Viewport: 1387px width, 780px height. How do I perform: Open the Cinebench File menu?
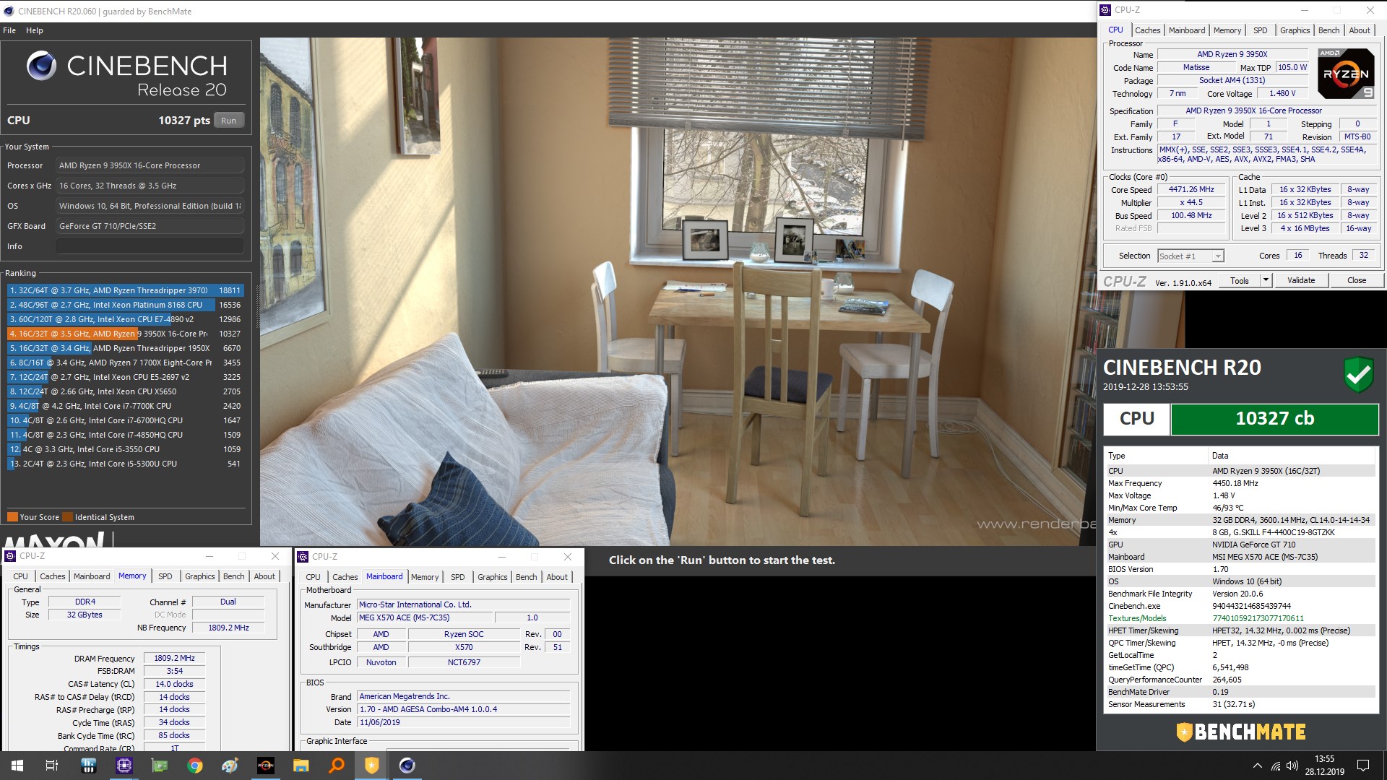point(9,30)
